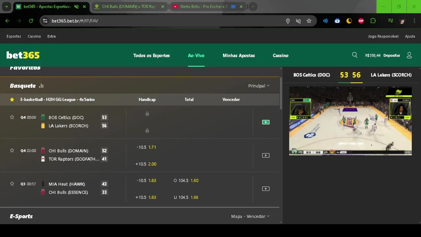Open new tab with plus button

pos(253,7)
